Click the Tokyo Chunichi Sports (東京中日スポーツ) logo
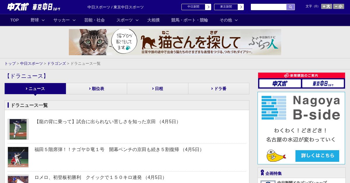This screenshot has height=183, width=350. (x=46, y=7)
